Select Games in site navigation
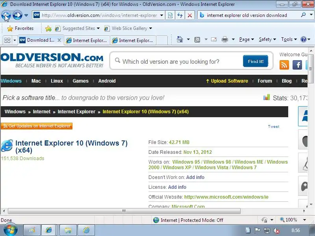This screenshot has width=315, height=236. point(81,81)
